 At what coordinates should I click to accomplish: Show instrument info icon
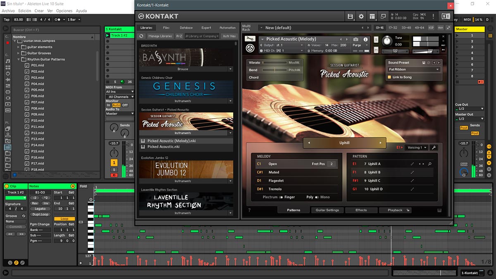[x=365, y=39]
